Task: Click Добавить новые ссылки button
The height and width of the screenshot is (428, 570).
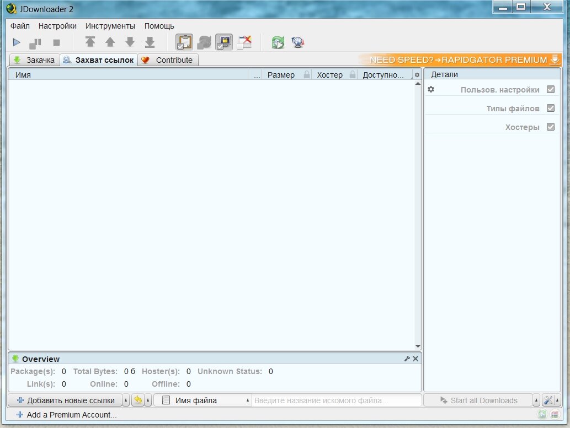Action: click(x=66, y=400)
